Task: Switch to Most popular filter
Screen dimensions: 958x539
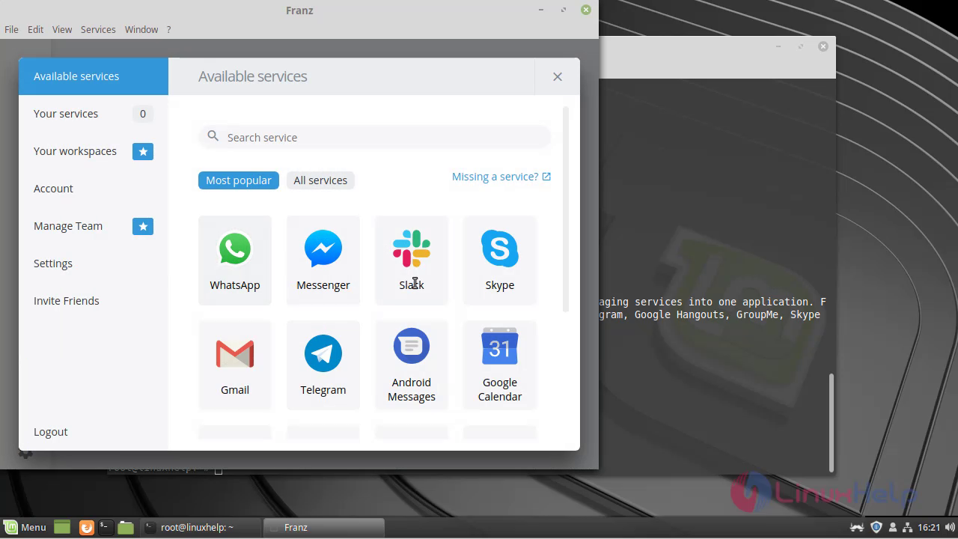Action: [239, 180]
